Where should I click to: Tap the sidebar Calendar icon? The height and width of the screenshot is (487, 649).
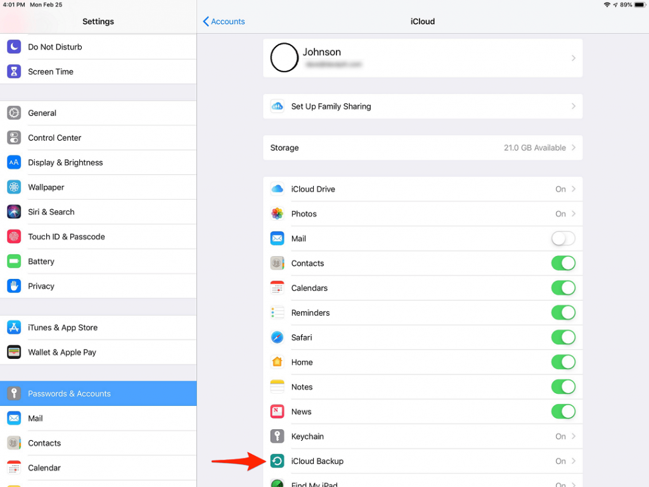(14, 467)
